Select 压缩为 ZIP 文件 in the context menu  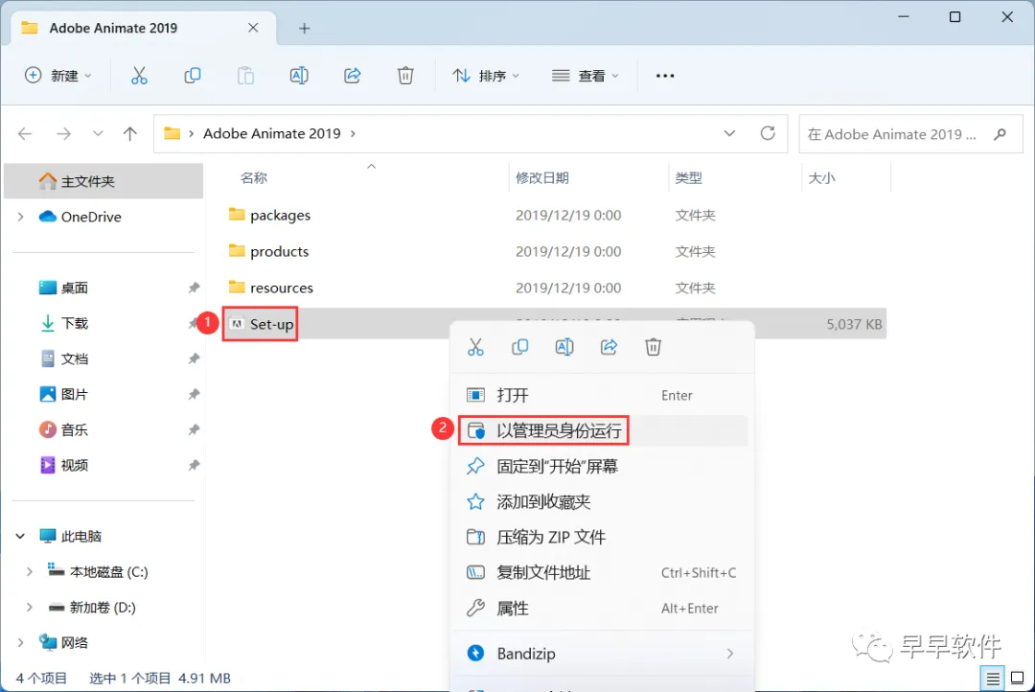(601, 538)
